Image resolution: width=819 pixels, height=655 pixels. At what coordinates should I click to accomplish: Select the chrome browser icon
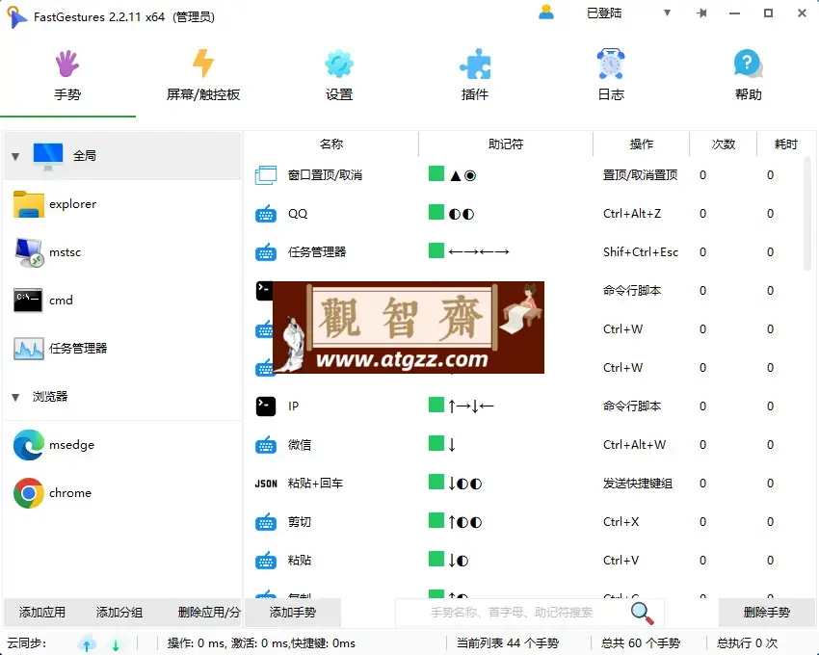tap(29, 492)
